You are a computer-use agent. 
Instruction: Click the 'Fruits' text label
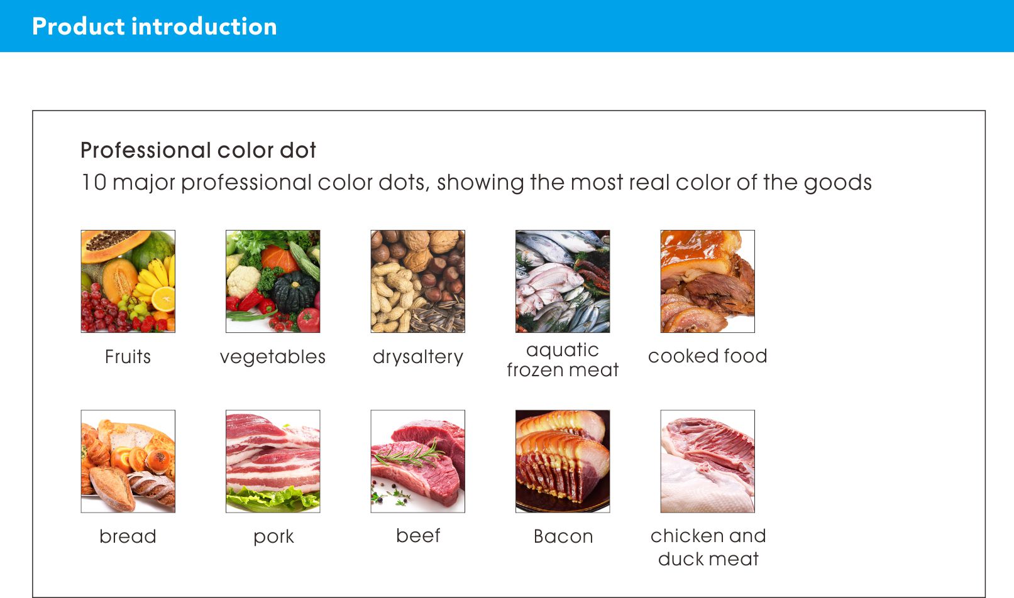128,357
